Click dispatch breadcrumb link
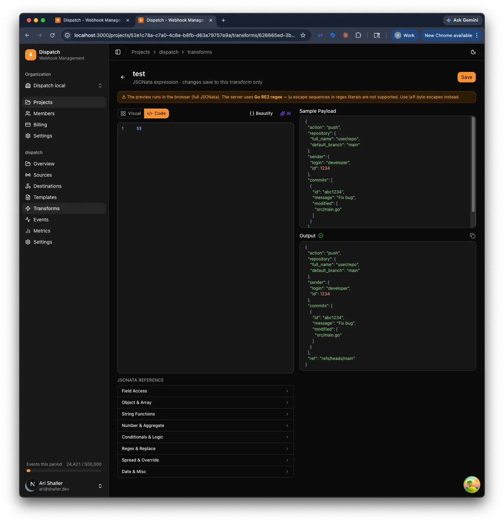504x523 pixels. click(169, 52)
